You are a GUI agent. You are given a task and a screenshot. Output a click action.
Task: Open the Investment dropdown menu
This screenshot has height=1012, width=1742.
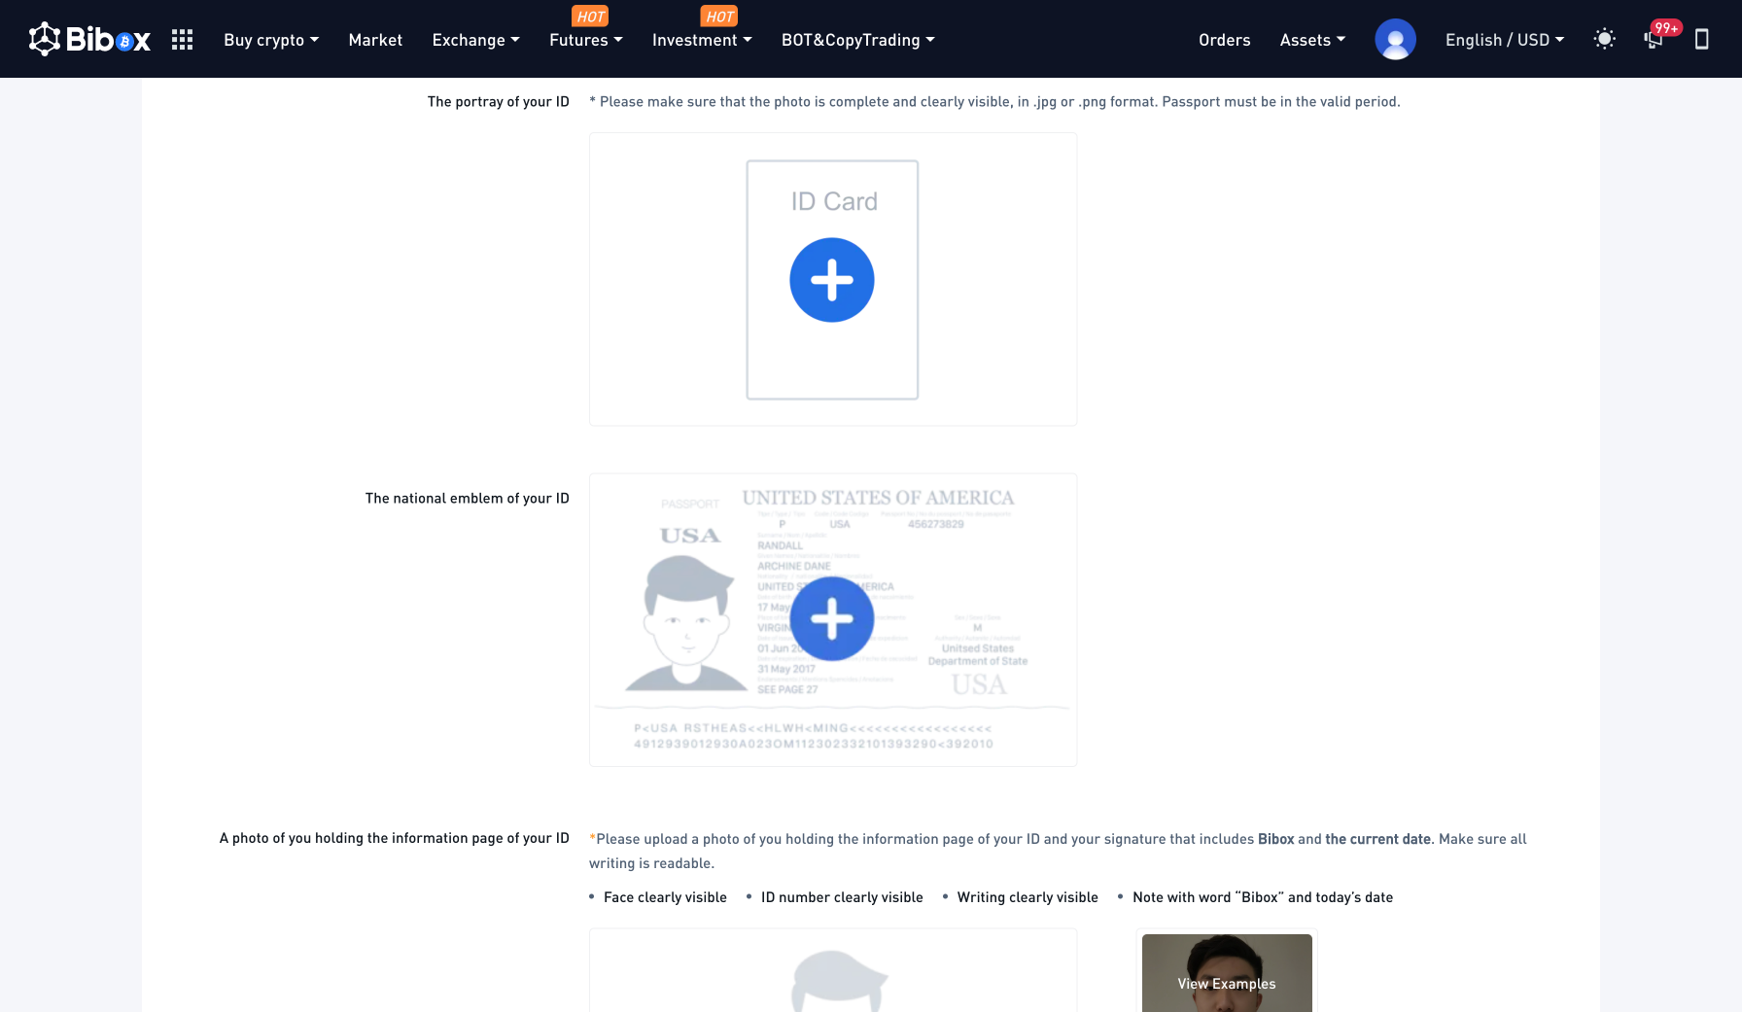701,40
